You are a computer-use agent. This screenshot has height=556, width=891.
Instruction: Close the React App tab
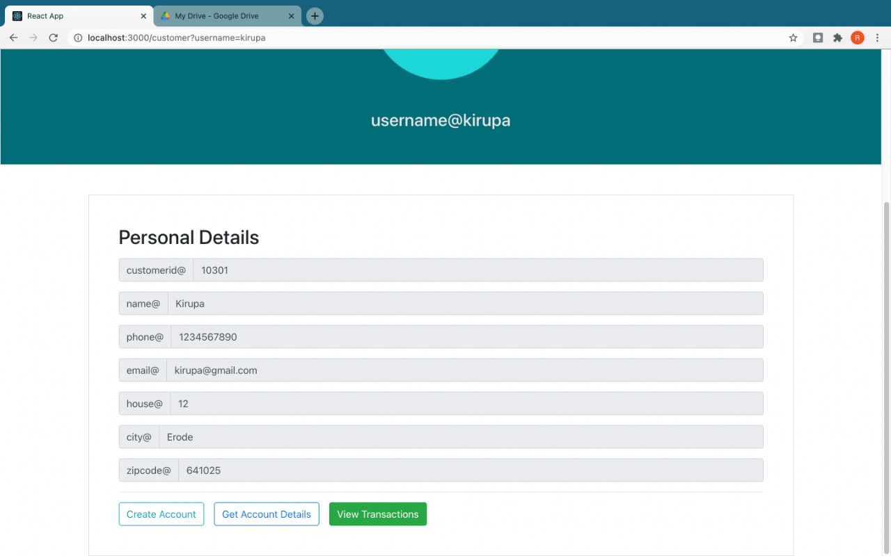pos(143,16)
